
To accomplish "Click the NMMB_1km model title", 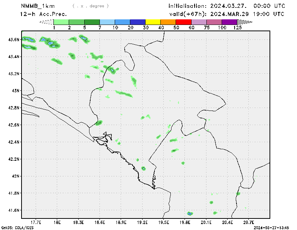I will click(38, 6).
